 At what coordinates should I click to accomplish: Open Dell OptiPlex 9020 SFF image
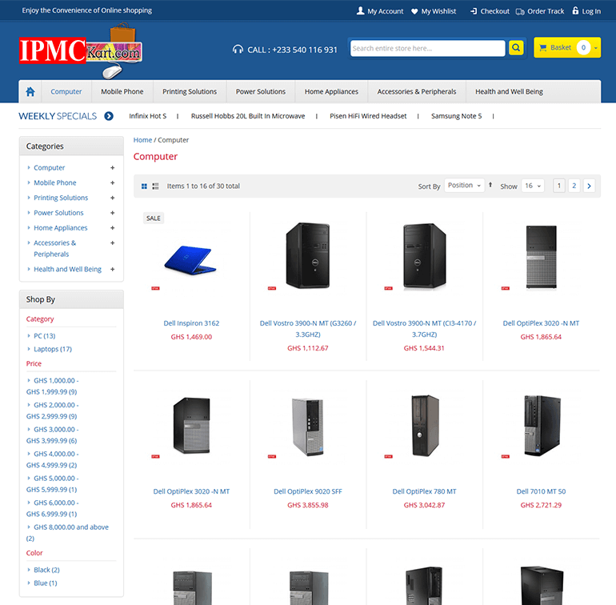tap(308, 427)
